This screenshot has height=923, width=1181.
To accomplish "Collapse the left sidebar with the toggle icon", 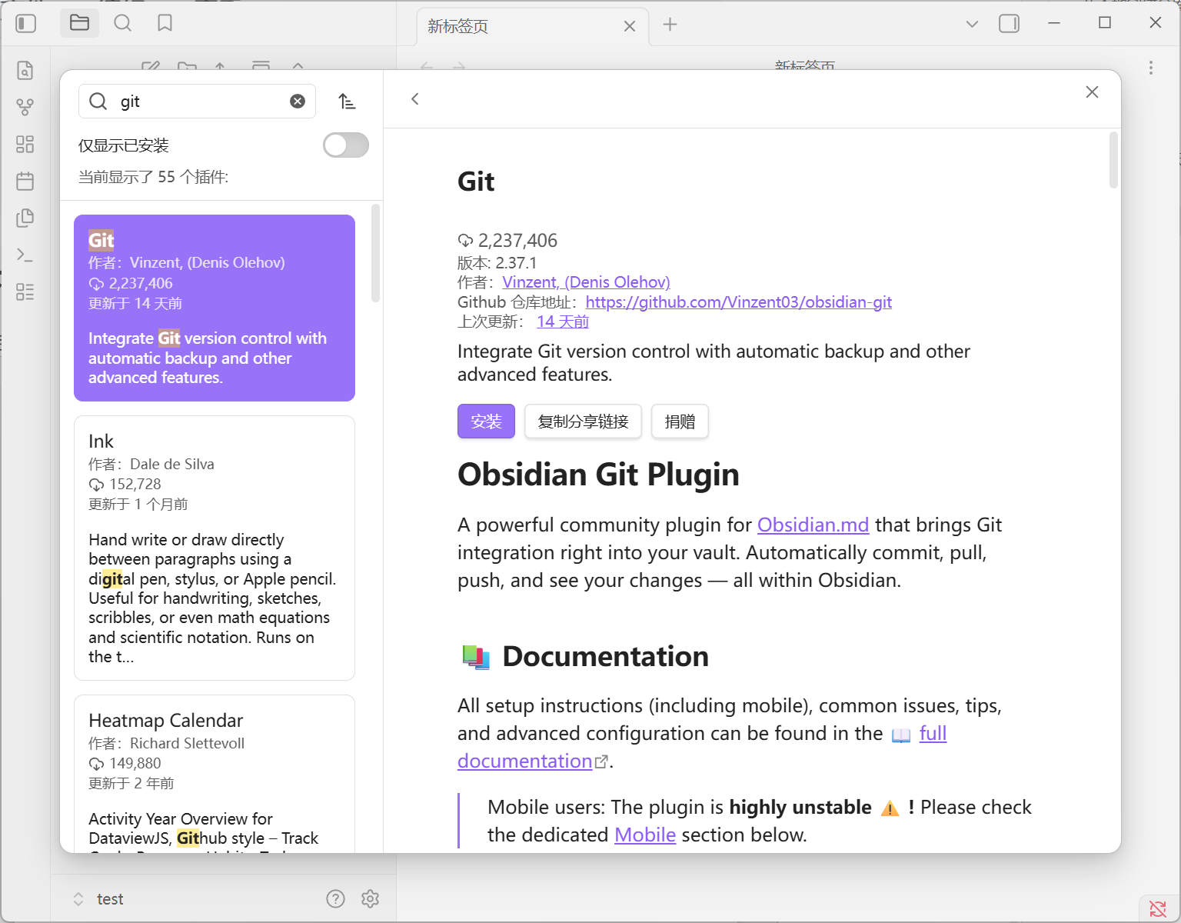I will (x=26, y=24).
